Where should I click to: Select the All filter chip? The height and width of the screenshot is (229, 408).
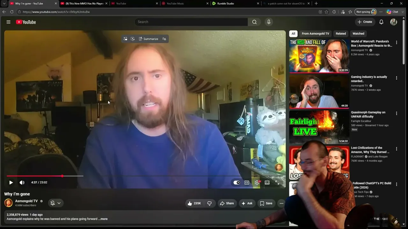(293, 33)
